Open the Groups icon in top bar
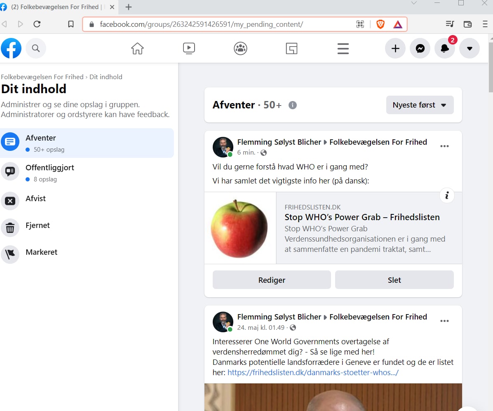Viewport: 493px width, 411px height. click(x=241, y=48)
